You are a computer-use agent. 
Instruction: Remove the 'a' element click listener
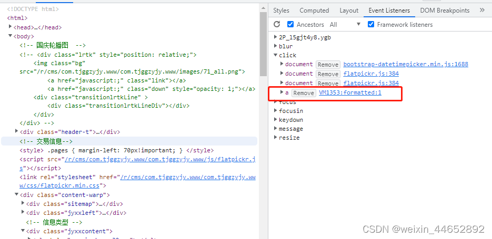(304, 93)
